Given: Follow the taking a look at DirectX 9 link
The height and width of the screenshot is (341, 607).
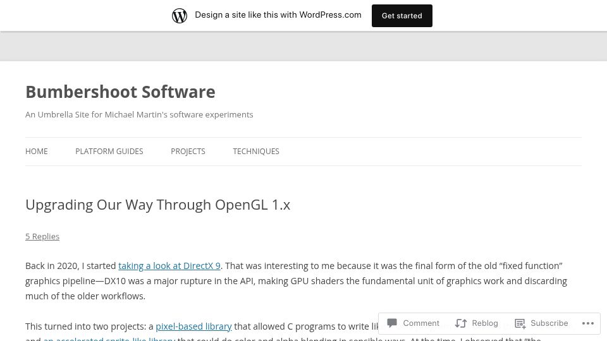Looking at the screenshot, I should (x=169, y=266).
